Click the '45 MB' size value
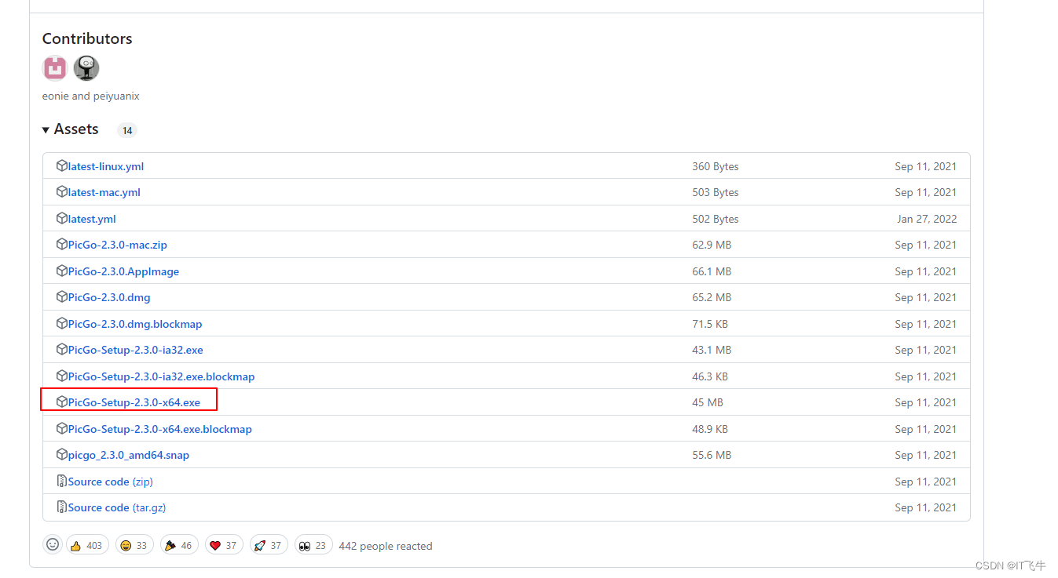Viewport: 1058px width, 578px height. [708, 402]
